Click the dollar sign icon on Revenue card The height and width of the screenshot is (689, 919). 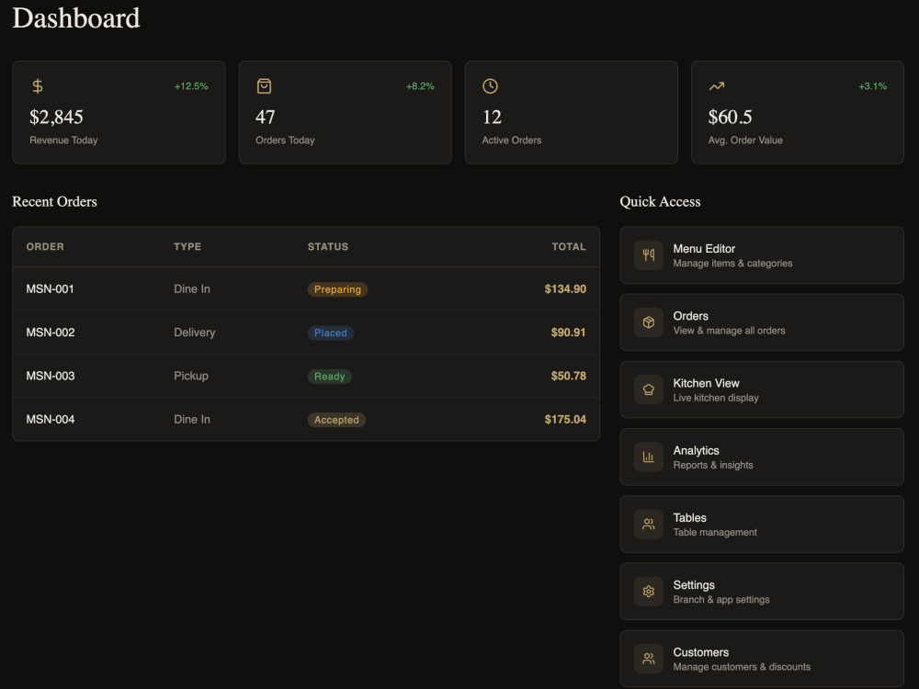38,86
